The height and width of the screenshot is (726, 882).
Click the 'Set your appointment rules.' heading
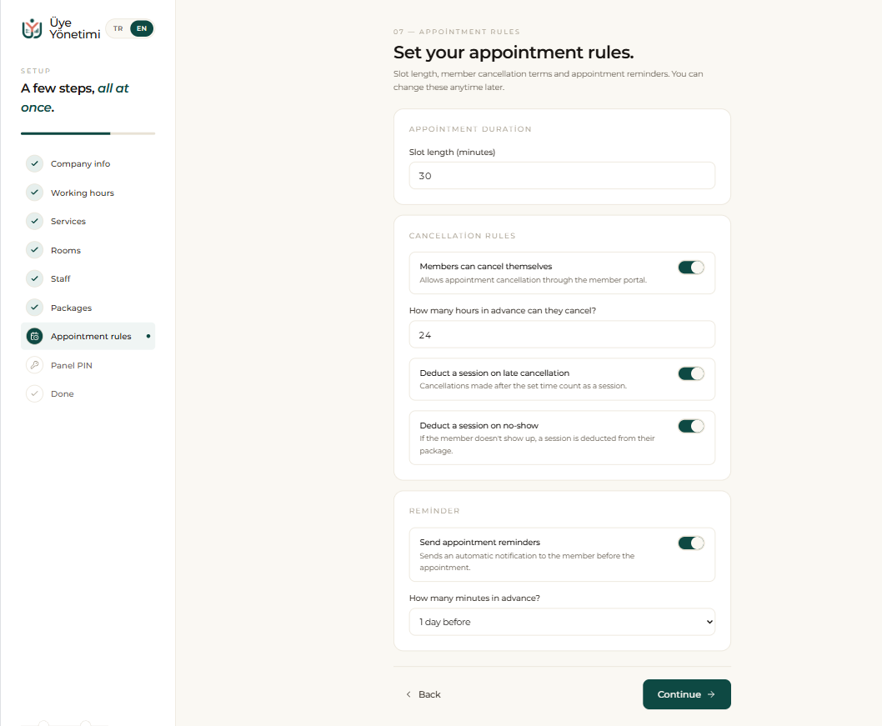tap(514, 53)
